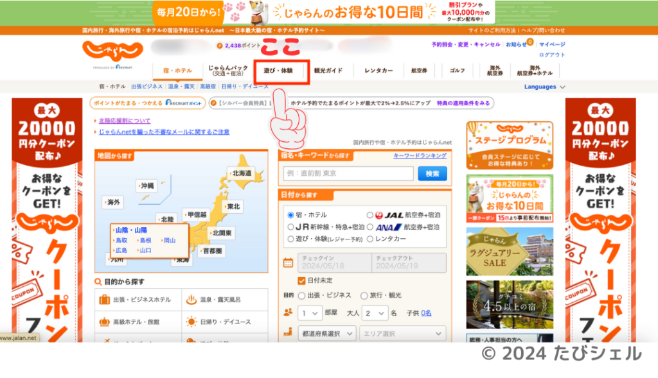
Task: Open the キーワードランキング link
Action: coord(420,156)
